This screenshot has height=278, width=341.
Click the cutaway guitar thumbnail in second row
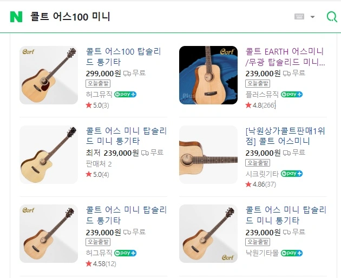49,155
